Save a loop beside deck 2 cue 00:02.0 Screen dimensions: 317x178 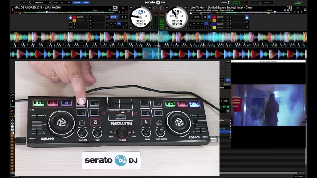230,17
